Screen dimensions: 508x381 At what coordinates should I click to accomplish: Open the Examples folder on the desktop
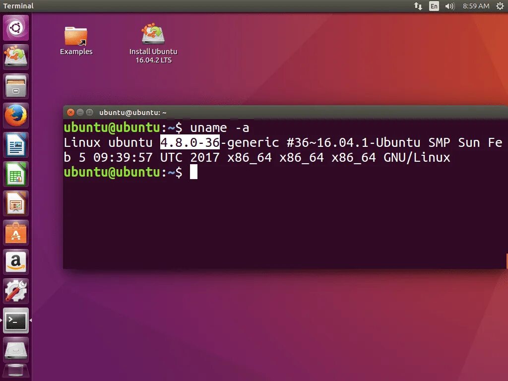[x=76, y=41]
